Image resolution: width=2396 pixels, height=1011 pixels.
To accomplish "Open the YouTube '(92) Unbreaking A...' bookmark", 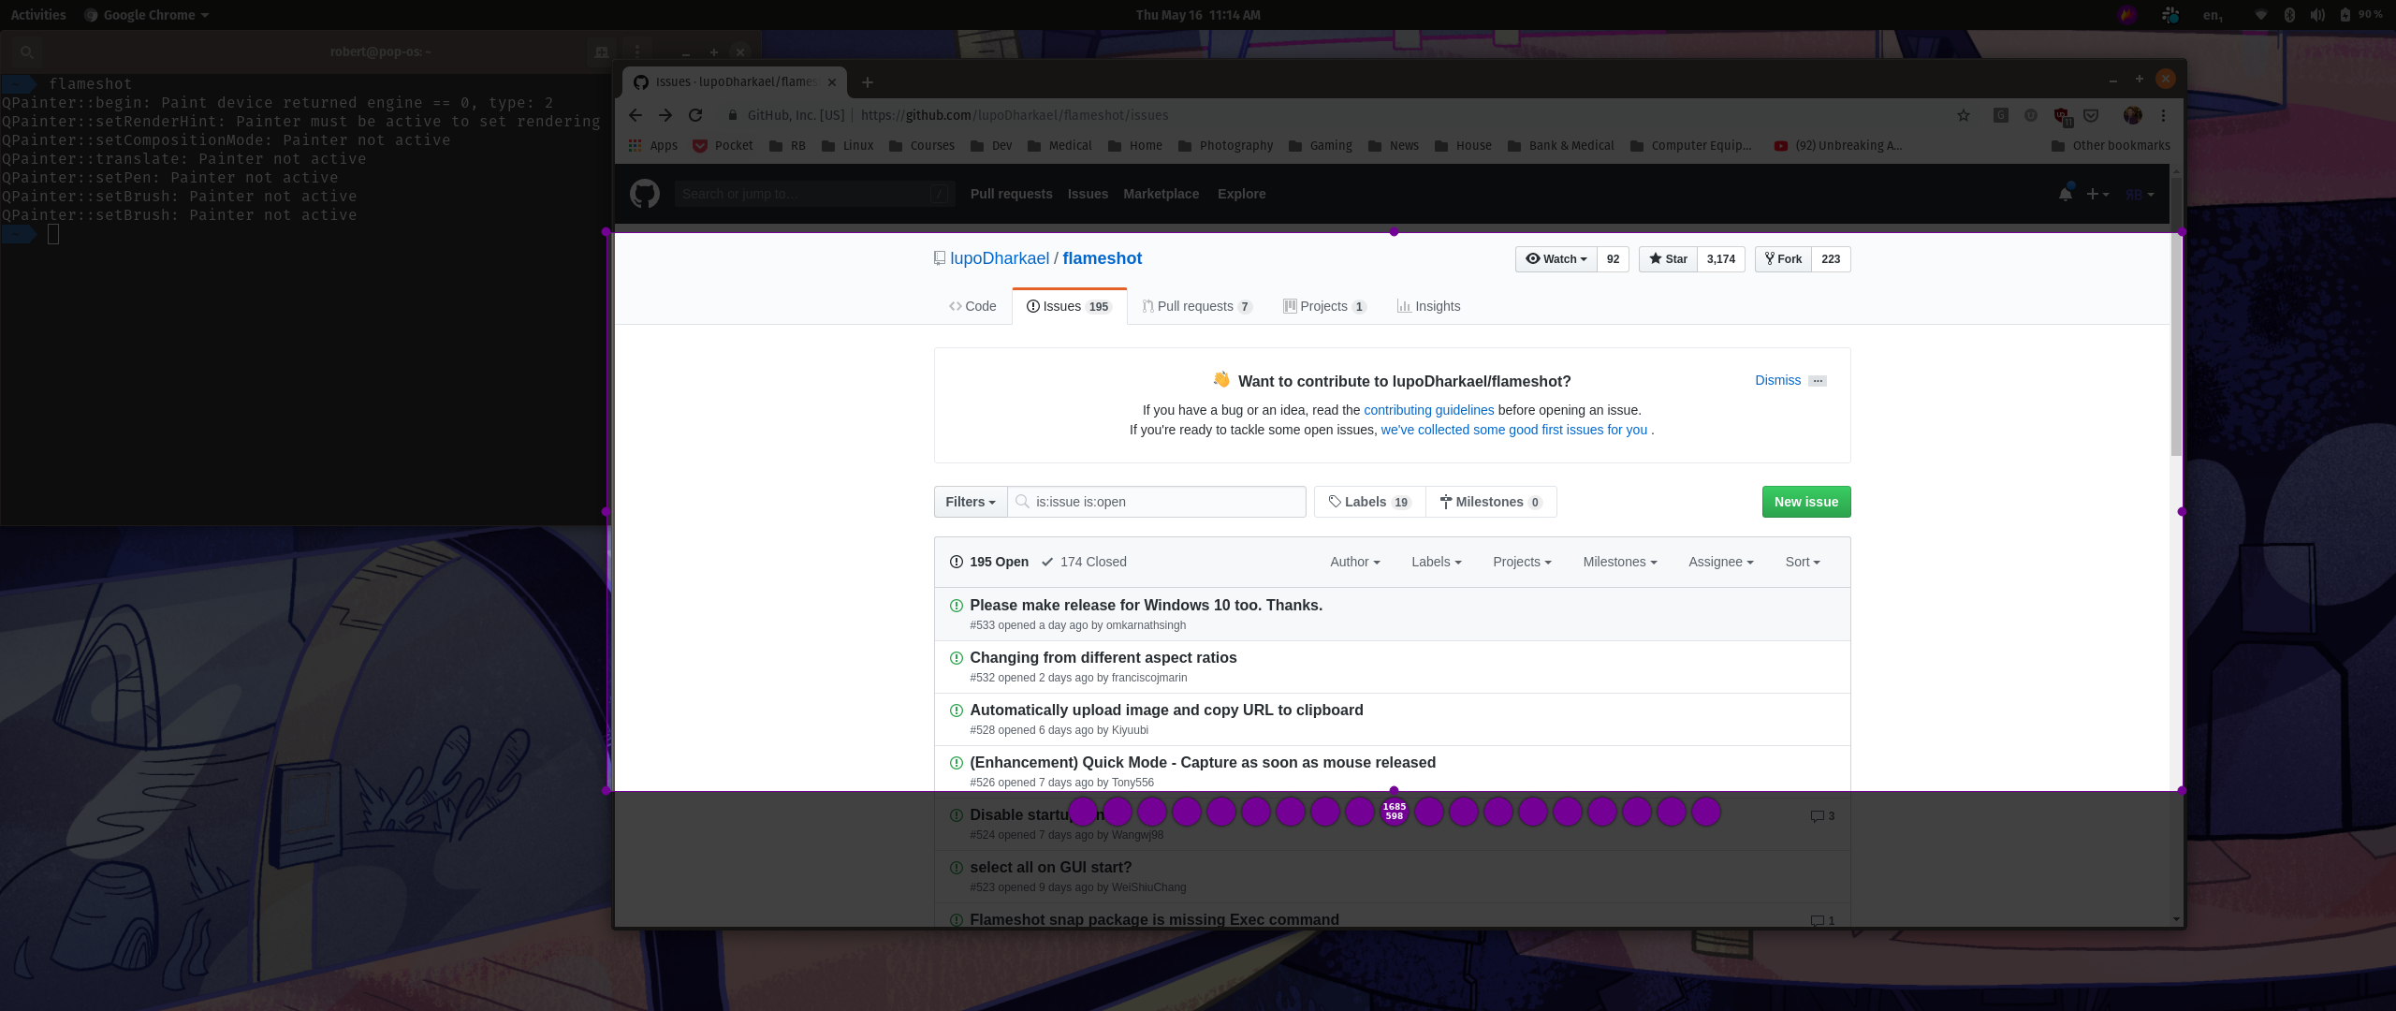I will 1837,145.
